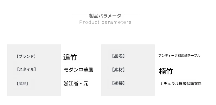The width and height of the screenshot is (216, 105).
Task: Click the right gray parameter panel
Action: point(128,70)
